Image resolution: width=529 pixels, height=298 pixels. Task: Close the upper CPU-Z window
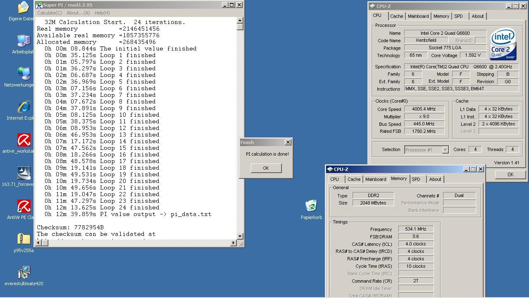(x=523, y=6)
